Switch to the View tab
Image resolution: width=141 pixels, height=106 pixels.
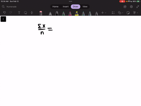pyautogui.click(x=85, y=6)
